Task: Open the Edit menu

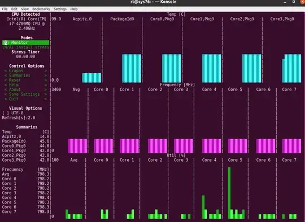Action: tap(14, 9)
